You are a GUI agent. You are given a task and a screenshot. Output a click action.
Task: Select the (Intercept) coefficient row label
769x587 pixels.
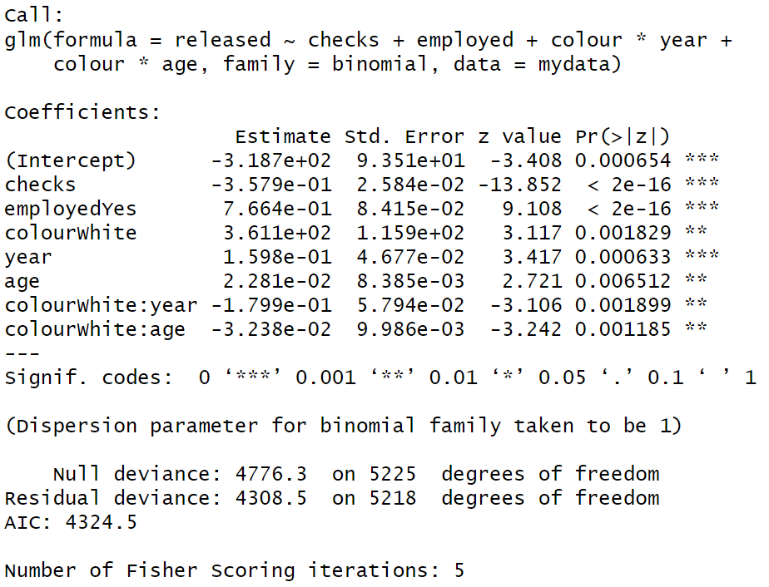point(70,160)
